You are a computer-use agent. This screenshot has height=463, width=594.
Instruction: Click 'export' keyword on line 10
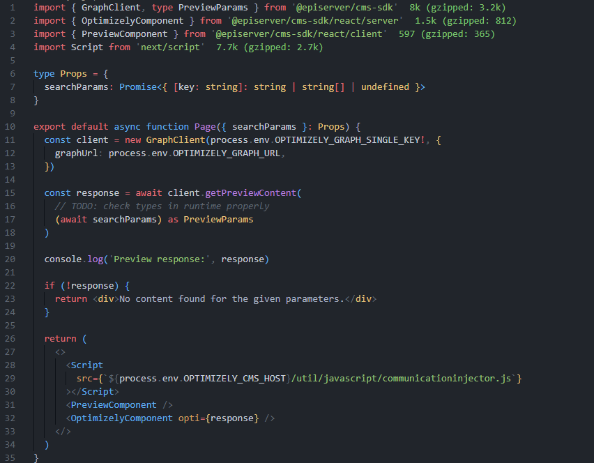tap(49, 127)
